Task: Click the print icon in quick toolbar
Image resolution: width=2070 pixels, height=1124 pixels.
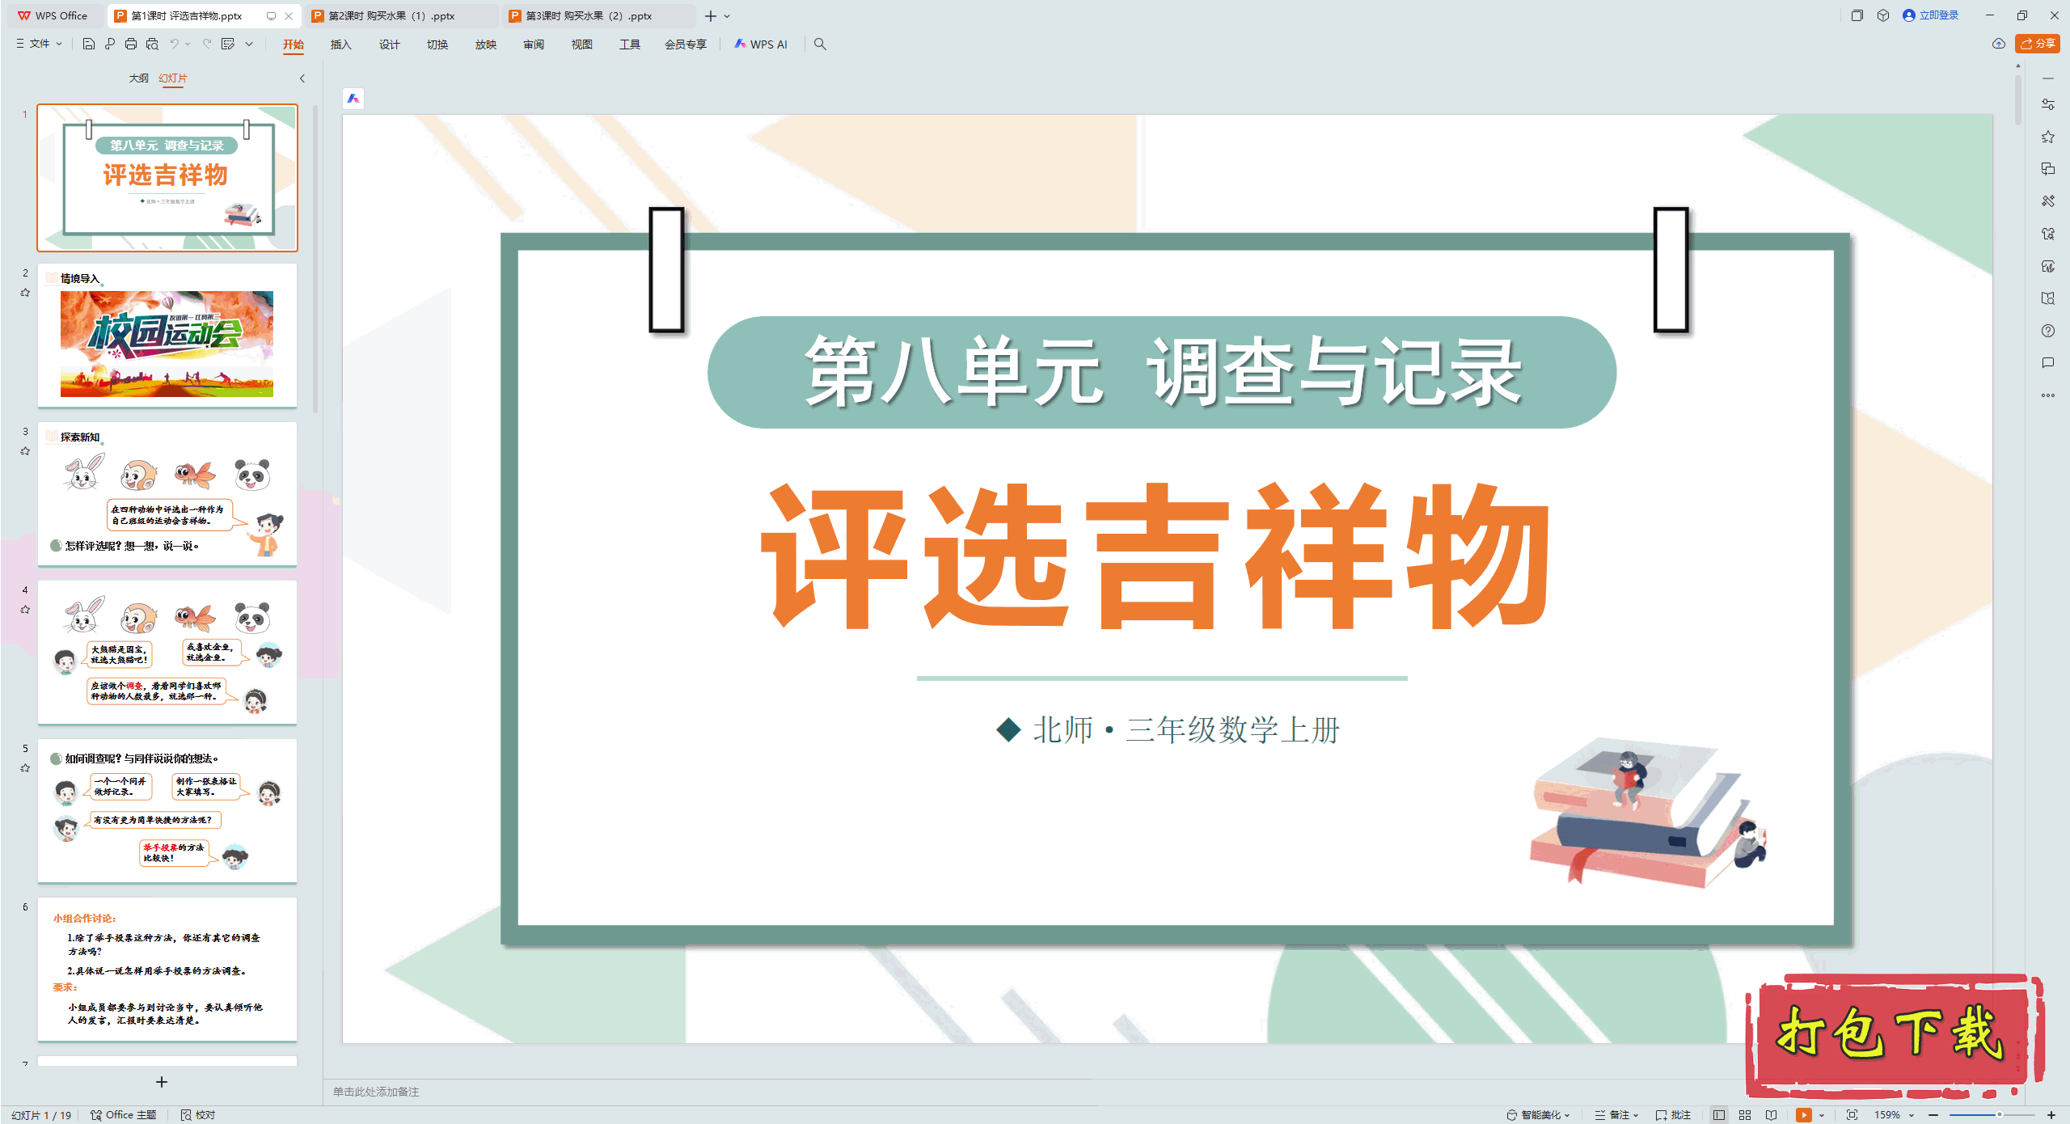Action: [131, 44]
